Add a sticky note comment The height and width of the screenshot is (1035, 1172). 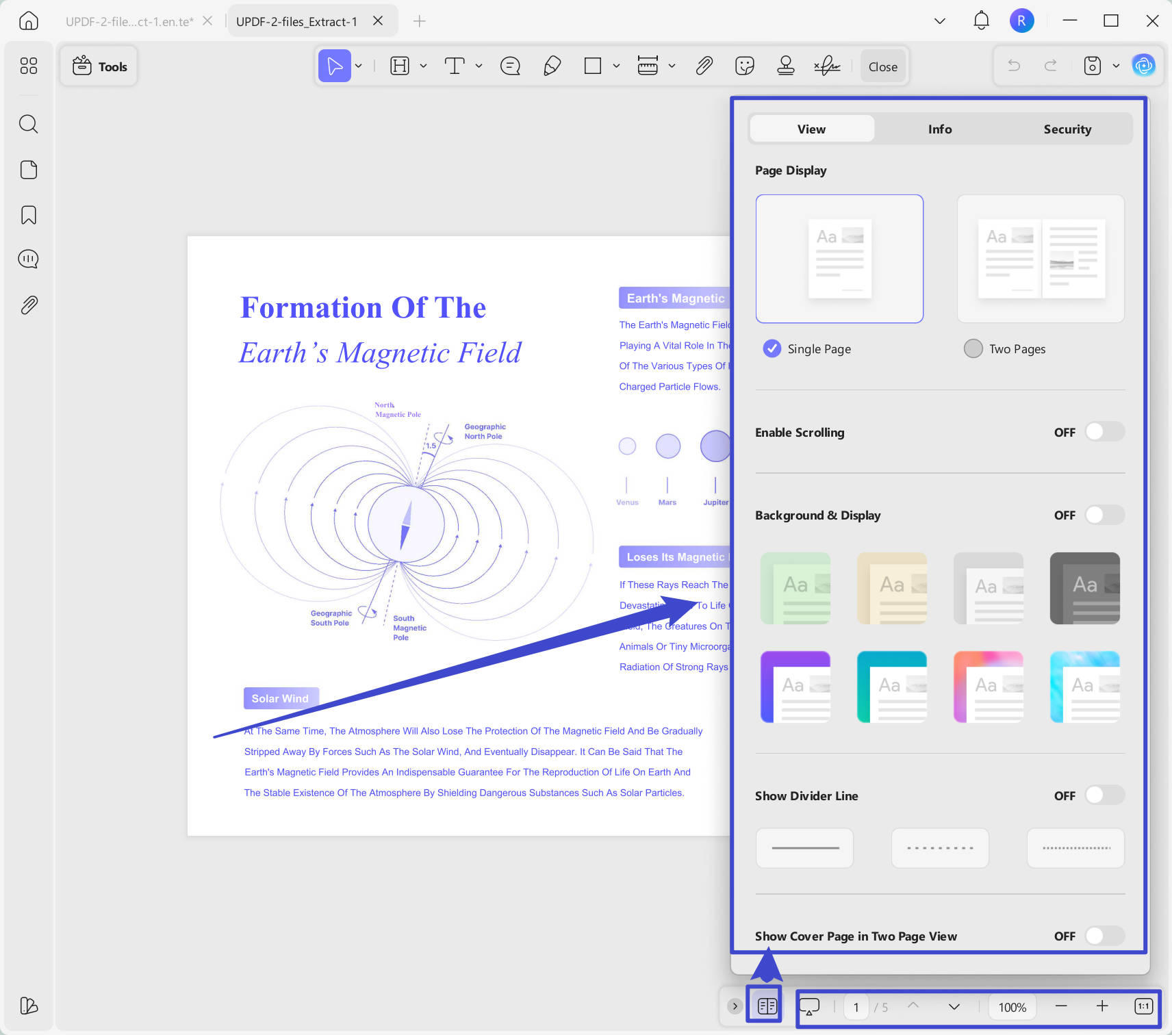[511, 66]
